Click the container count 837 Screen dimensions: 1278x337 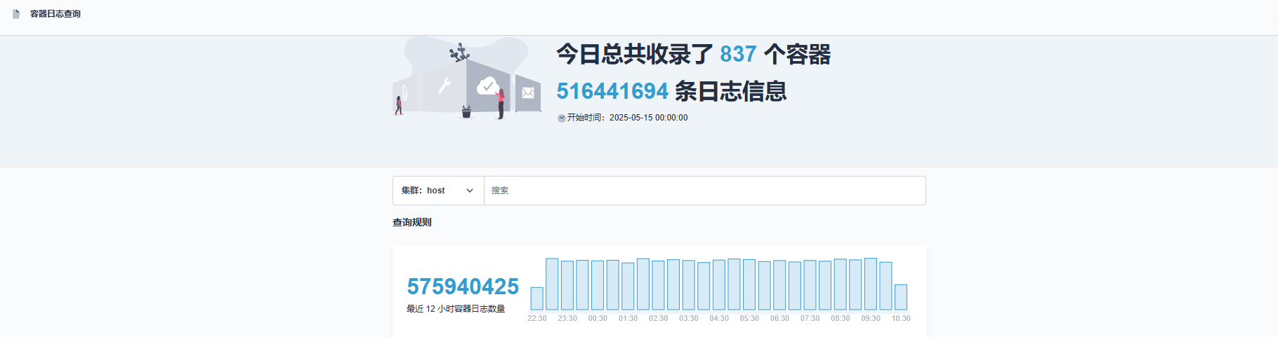click(738, 54)
